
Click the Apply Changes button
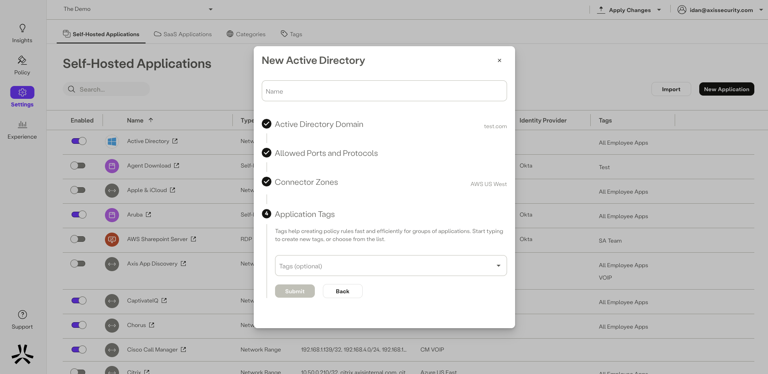[630, 10]
